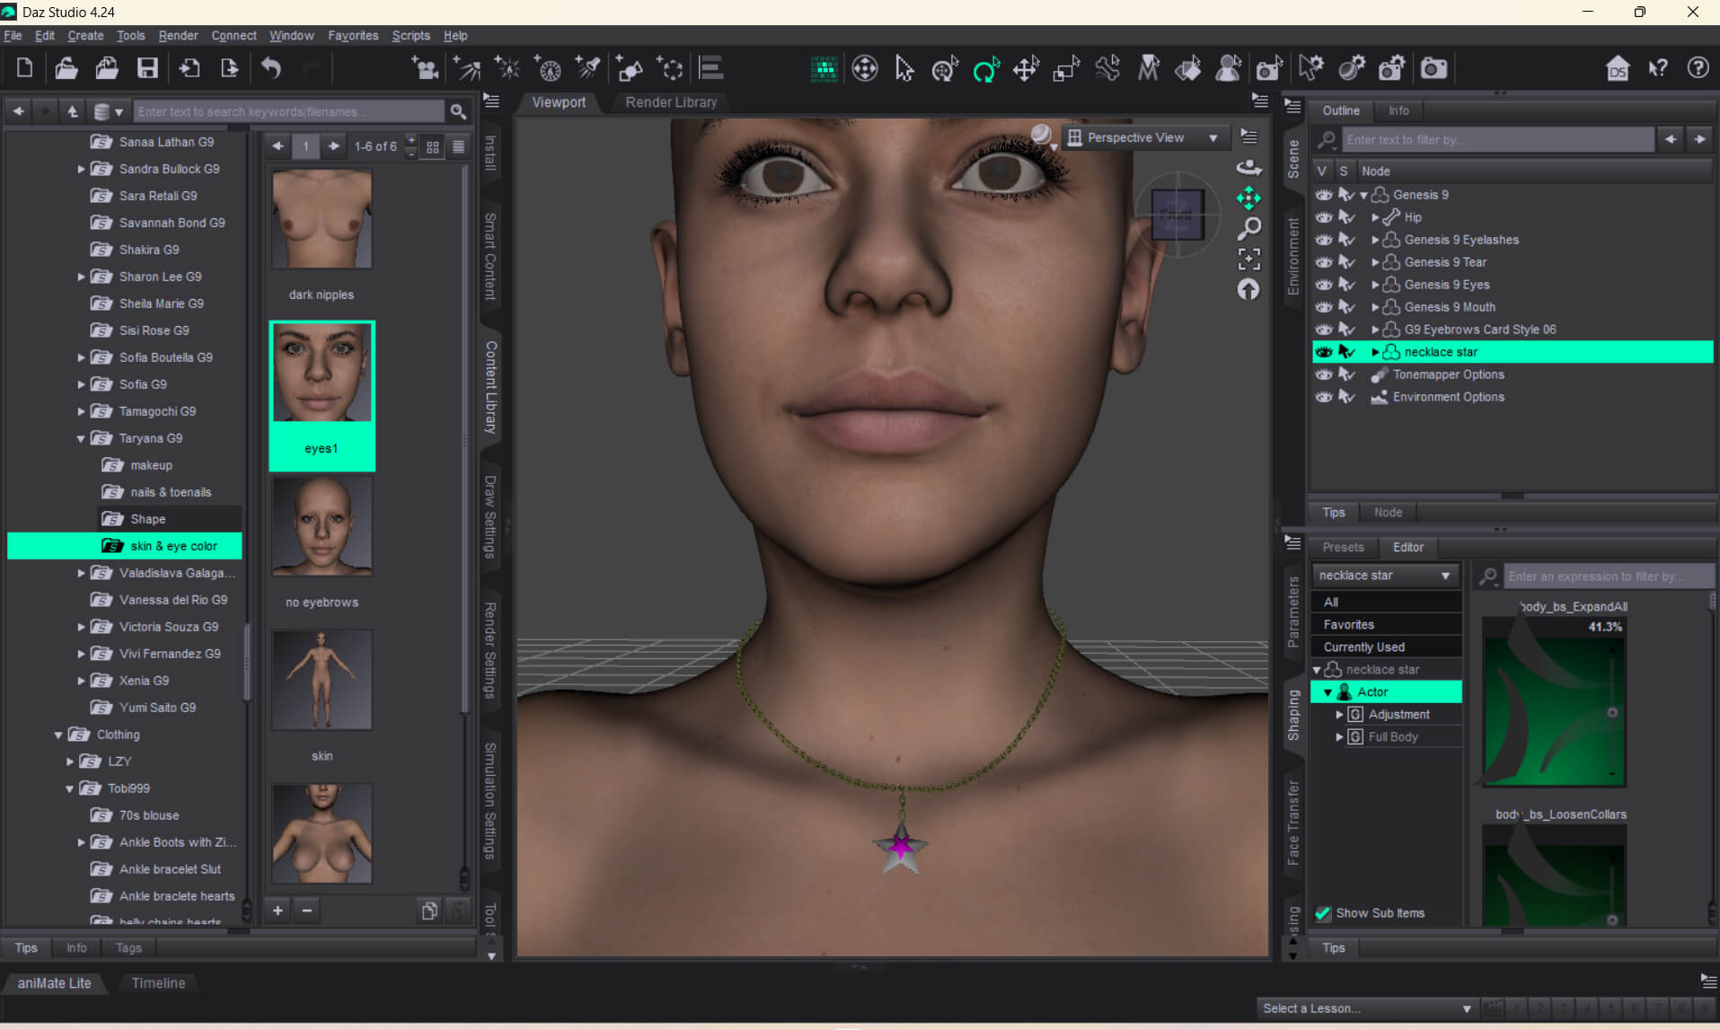Click the plus button below thumbnails

point(278,911)
